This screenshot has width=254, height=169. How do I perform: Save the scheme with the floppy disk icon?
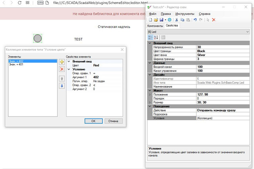point(162,20)
